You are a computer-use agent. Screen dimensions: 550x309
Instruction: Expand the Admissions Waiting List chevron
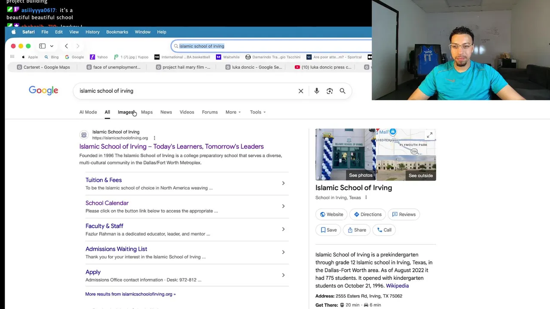283,252
